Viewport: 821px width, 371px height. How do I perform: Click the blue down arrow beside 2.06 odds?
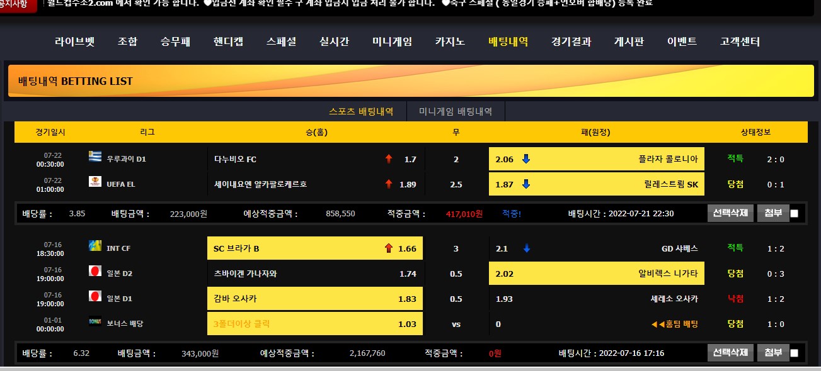tap(526, 159)
